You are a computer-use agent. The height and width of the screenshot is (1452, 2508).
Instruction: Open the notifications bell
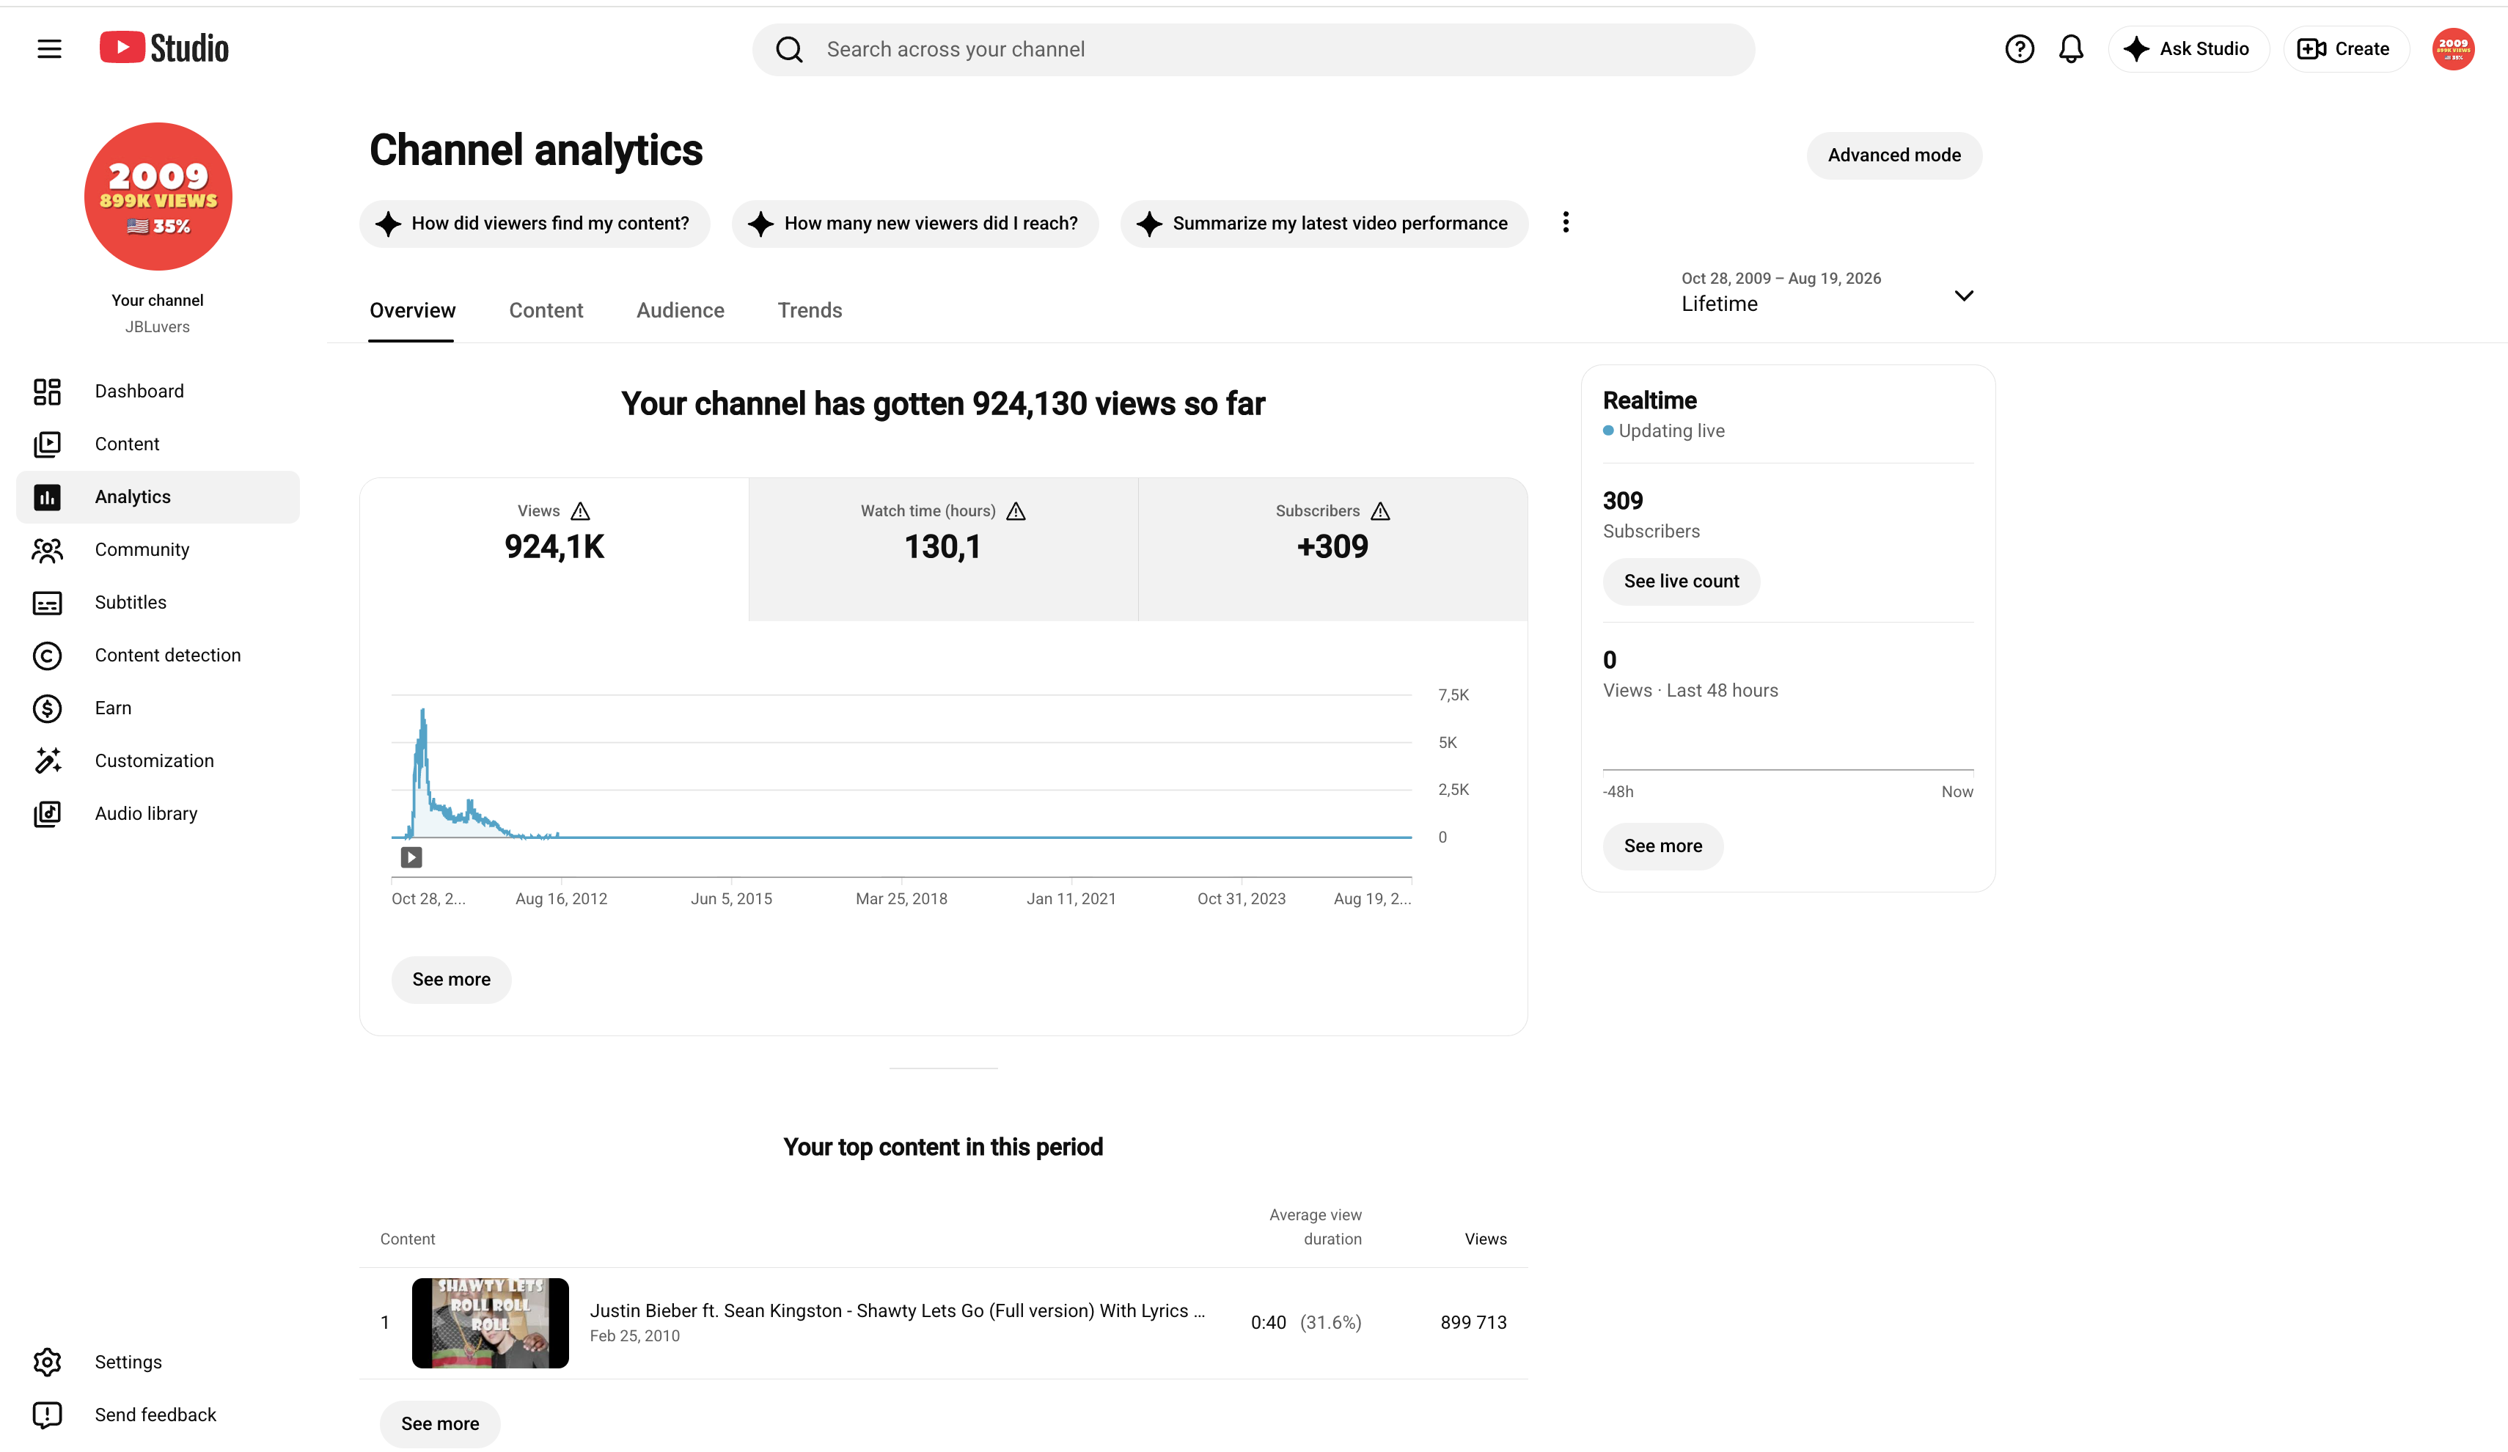pos(2071,48)
